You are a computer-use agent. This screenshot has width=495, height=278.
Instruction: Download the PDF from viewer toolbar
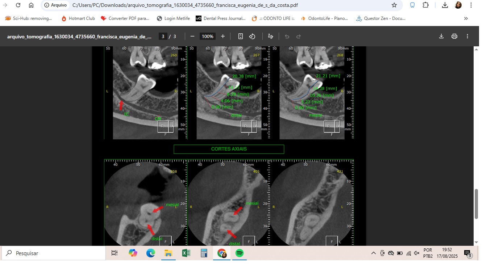pyautogui.click(x=441, y=36)
